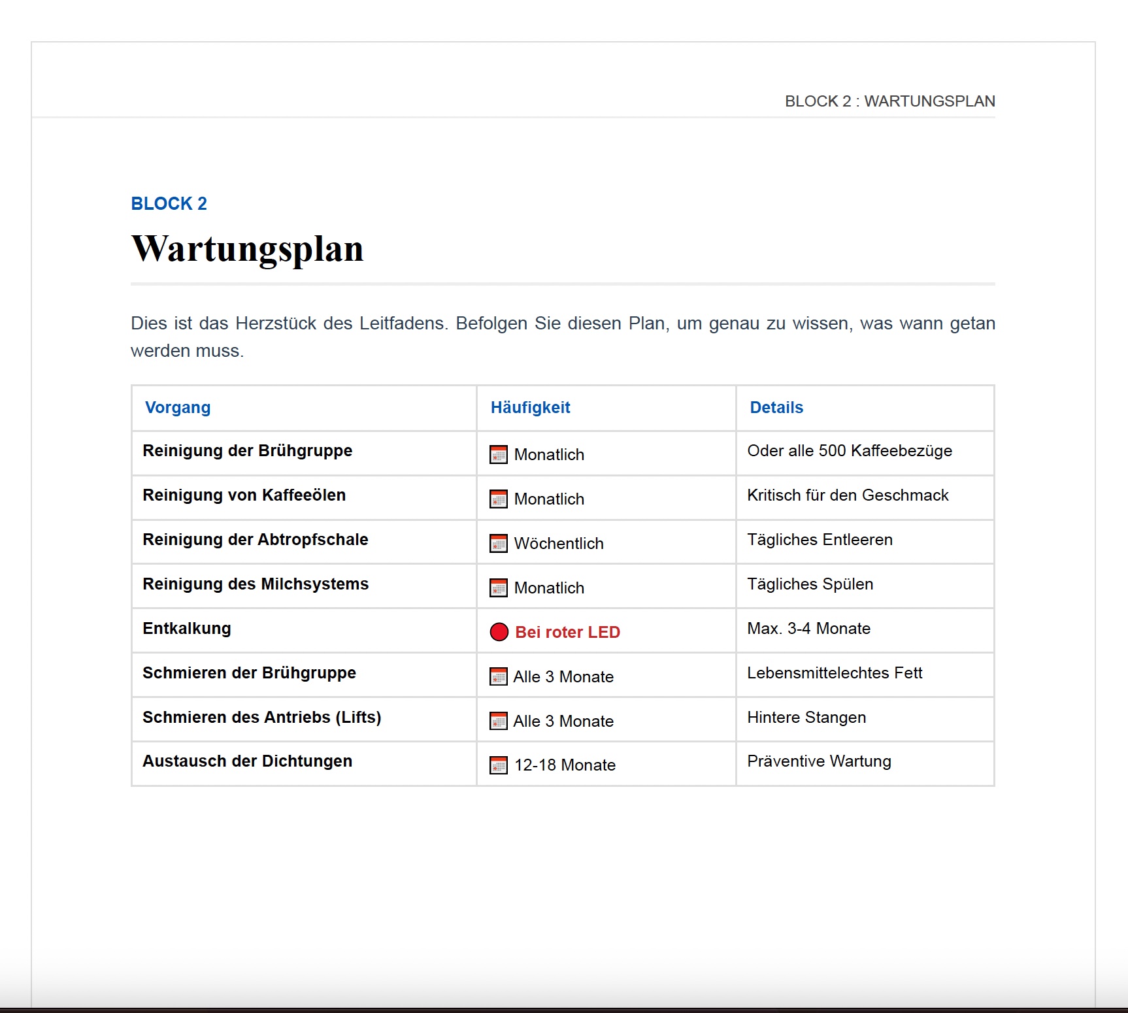Click the calendar icon in the Antriebs row
This screenshot has width=1128, height=1013.
pyautogui.click(x=498, y=722)
